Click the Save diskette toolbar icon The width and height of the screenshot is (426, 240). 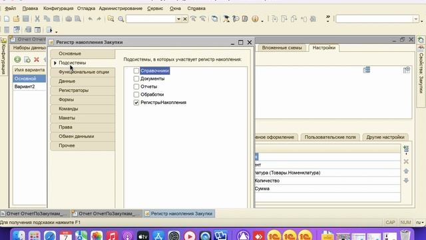click(x=26, y=19)
